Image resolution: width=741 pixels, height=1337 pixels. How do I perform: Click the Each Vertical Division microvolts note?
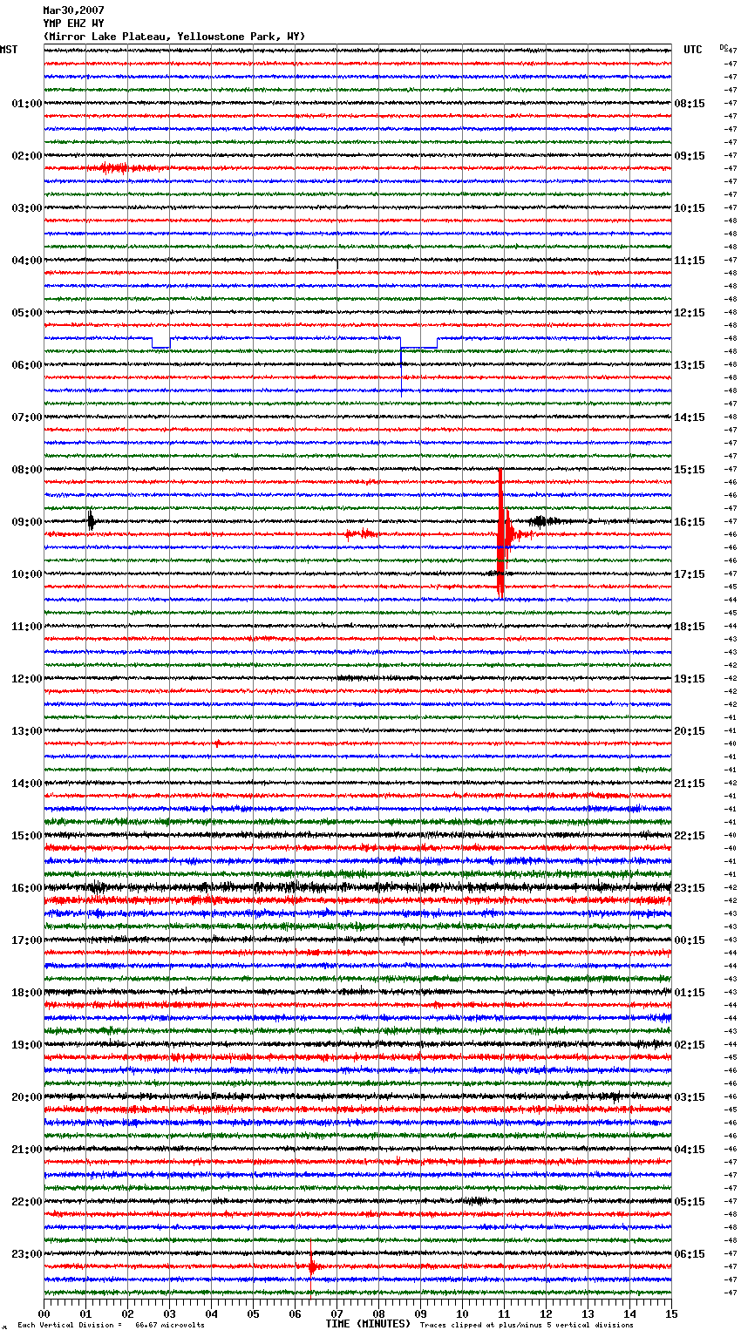(111, 1326)
